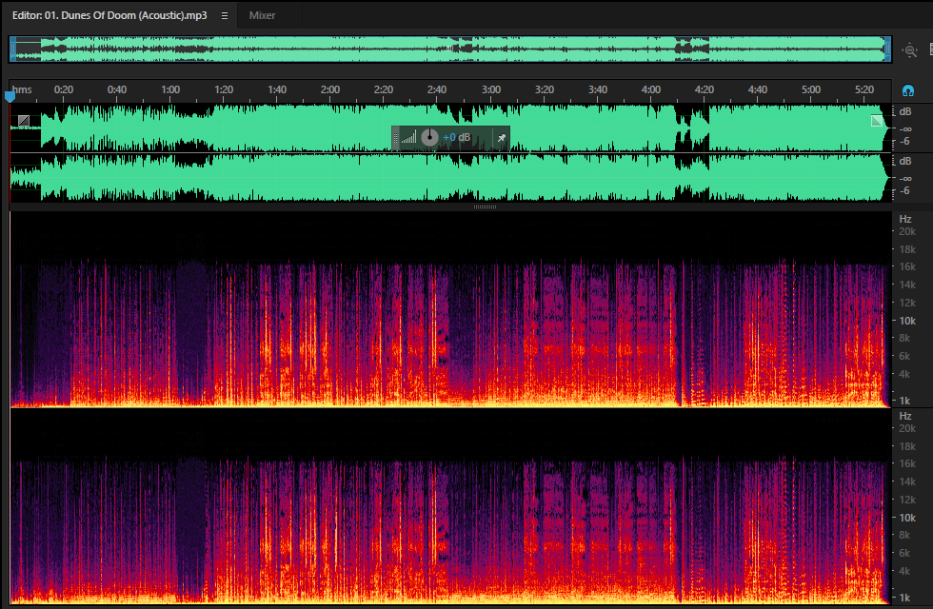Grab the HUD gripper handle
The image size is (933, 609).
(396, 138)
